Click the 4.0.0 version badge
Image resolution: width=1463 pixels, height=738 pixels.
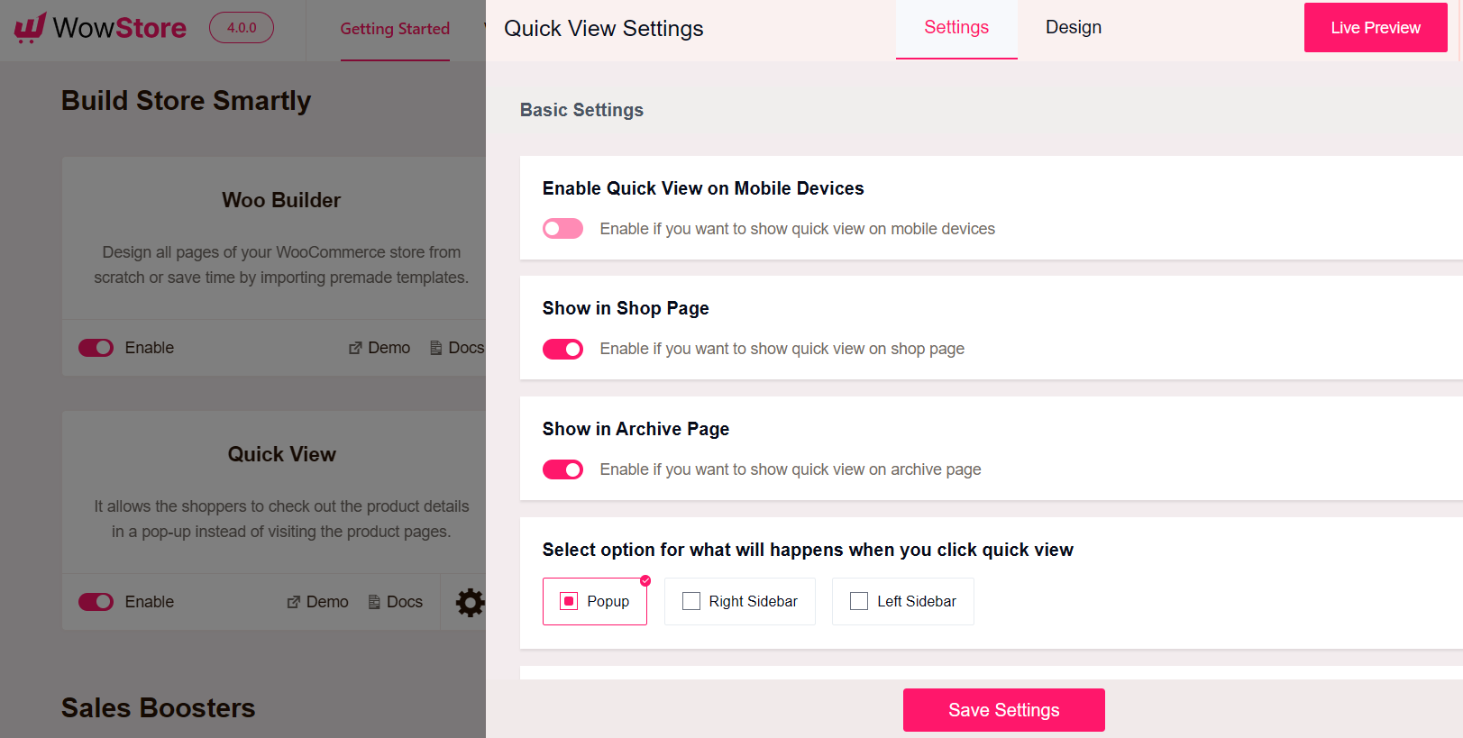241,28
